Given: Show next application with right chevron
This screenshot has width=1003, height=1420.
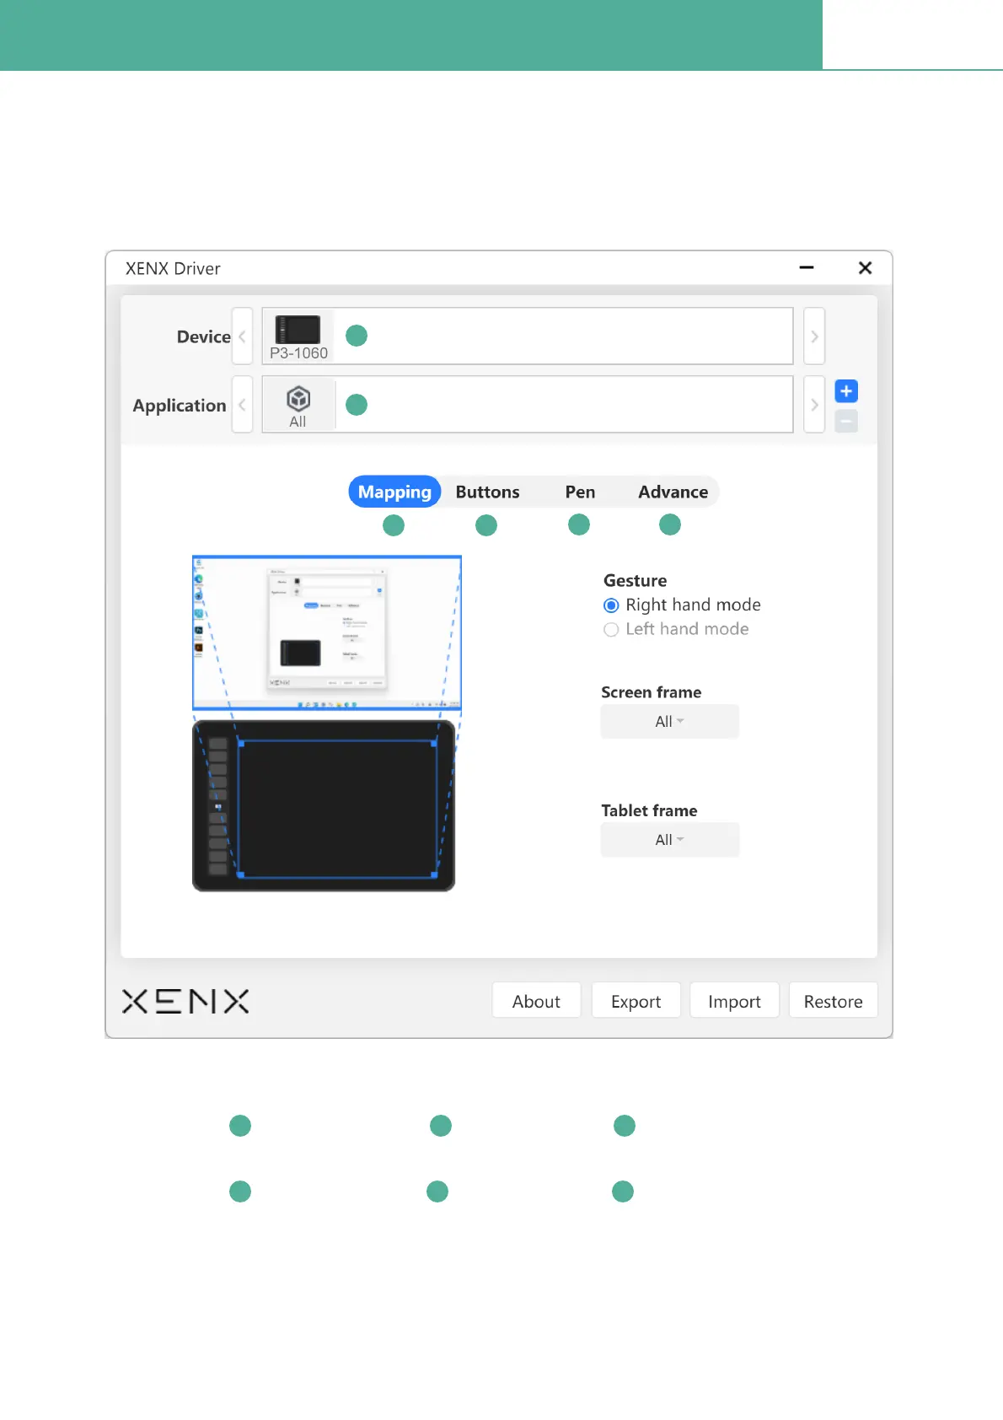Looking at the screenshot, I should coord(814,405).
